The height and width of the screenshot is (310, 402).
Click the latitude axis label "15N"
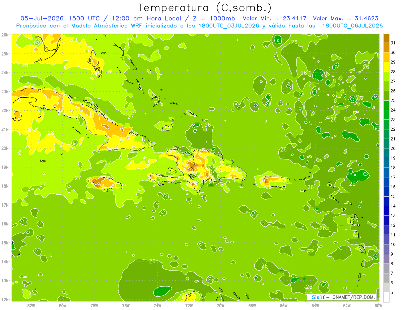pyautogui.click(x=5, y=242)
